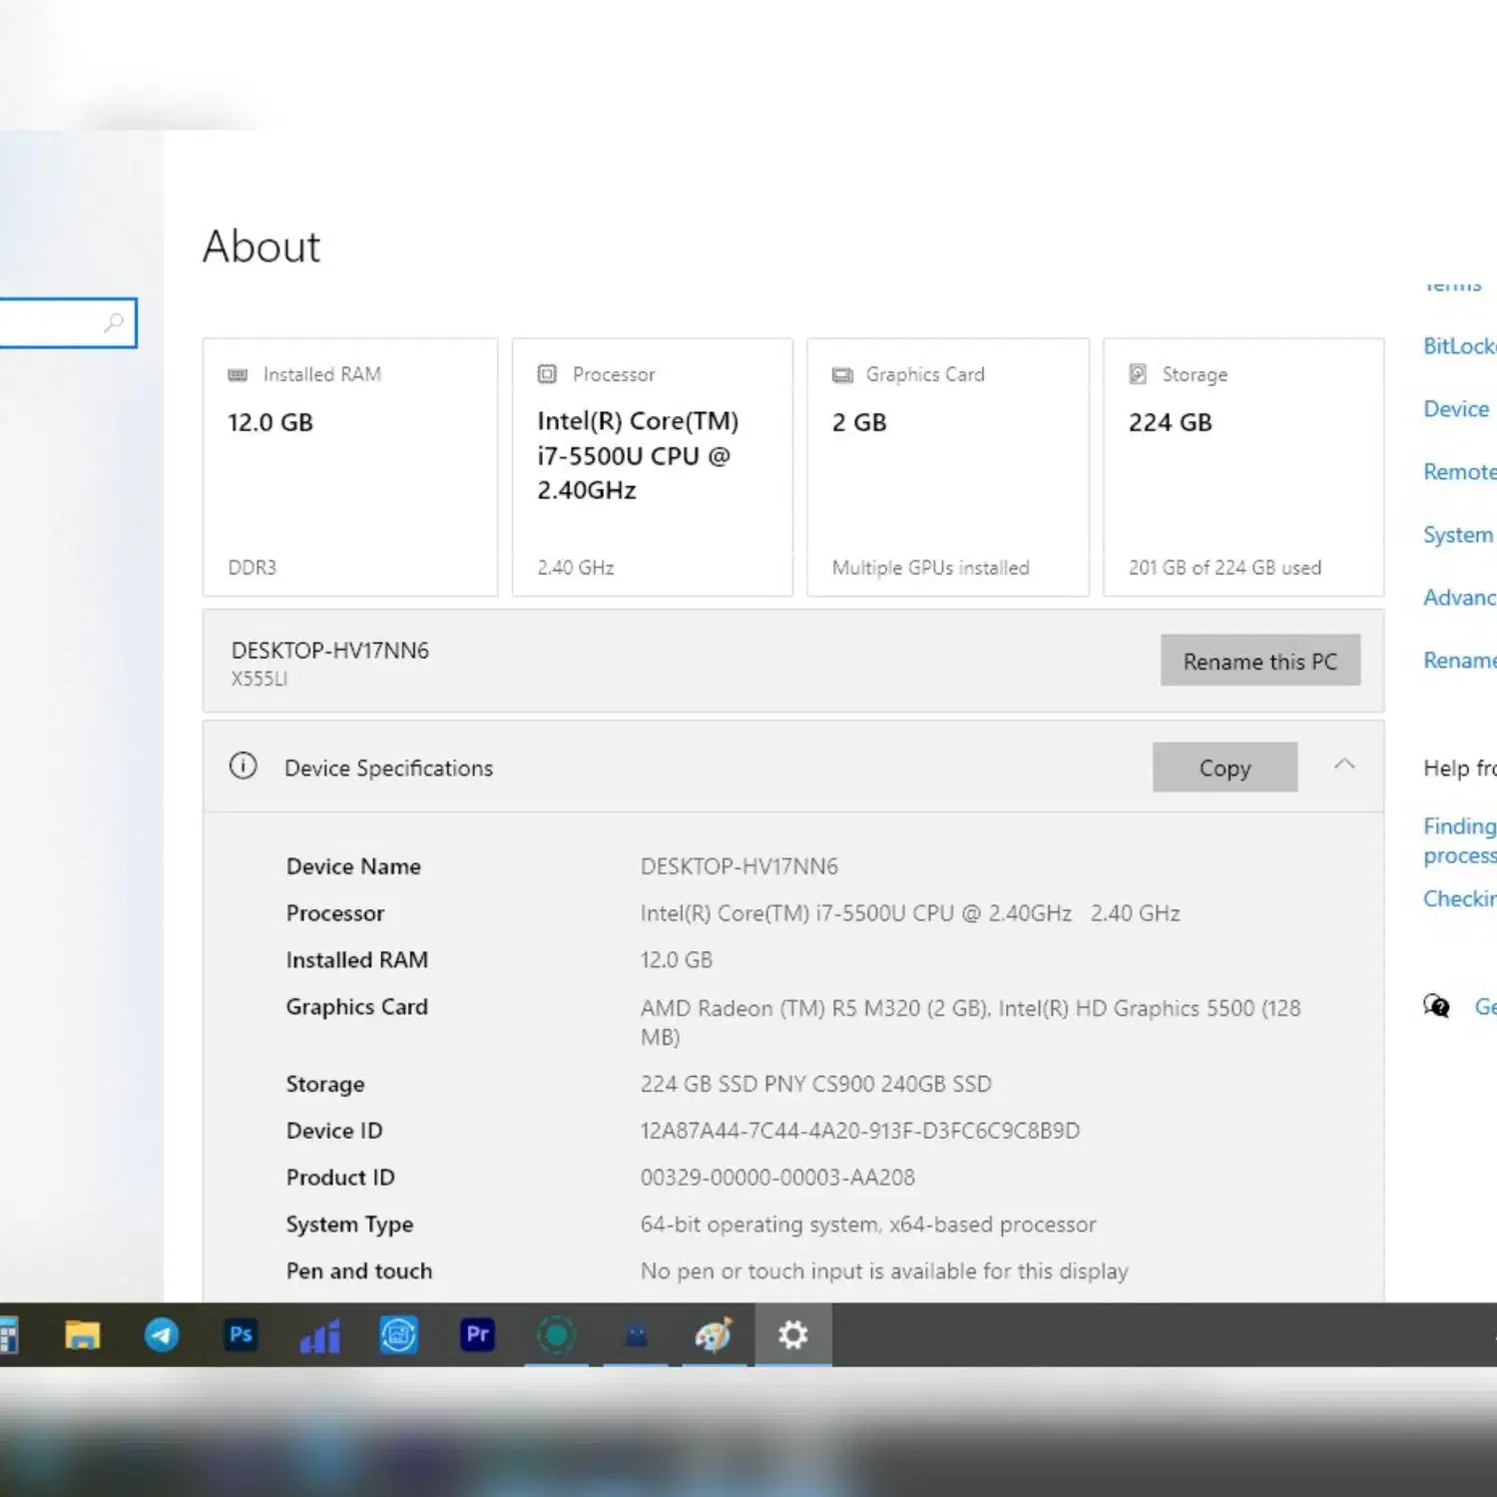The height and width of the screenshot is (1497, 1497).
Task: Copy the device specifications
Action: coord(1225,767)
